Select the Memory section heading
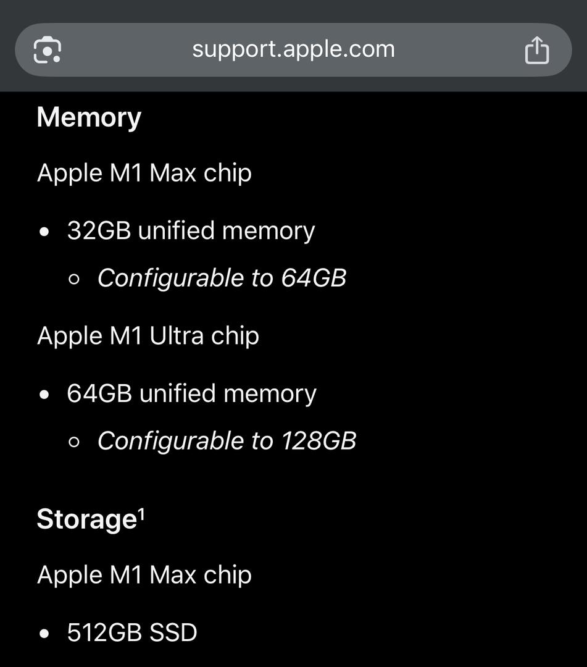The image size is (587, 667). click(89, 117)
